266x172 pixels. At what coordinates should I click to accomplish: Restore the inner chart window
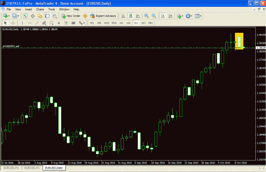[x=259, y=9]
